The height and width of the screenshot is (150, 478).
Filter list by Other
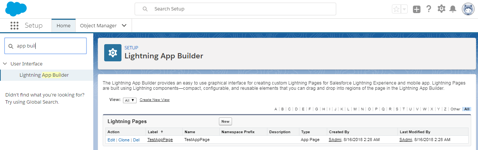[x=455, y=109]
